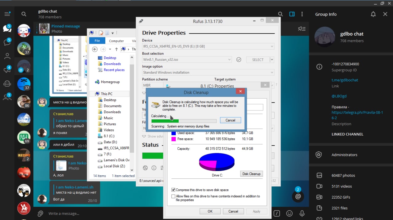393x220 pixels.
Task: Click the SELECT button in Rufus
Action: pos(258,60)
